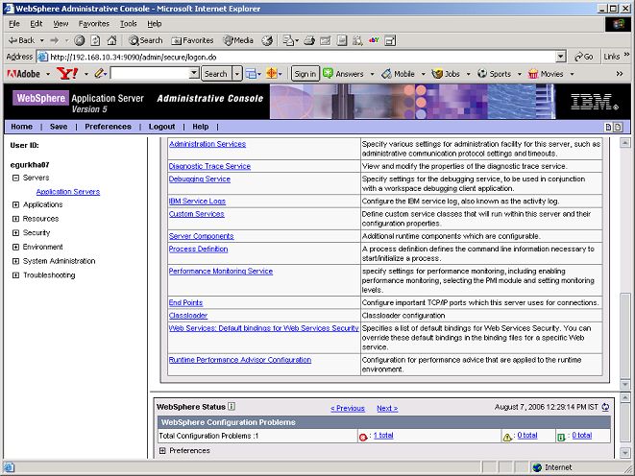Open the Favorites menu
The width and height of the screenshot is (635, 476).
point(94,24)
